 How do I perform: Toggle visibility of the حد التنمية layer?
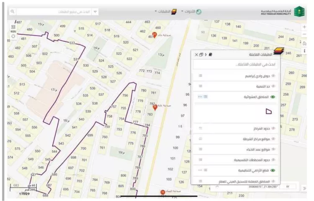pos(273,87)
